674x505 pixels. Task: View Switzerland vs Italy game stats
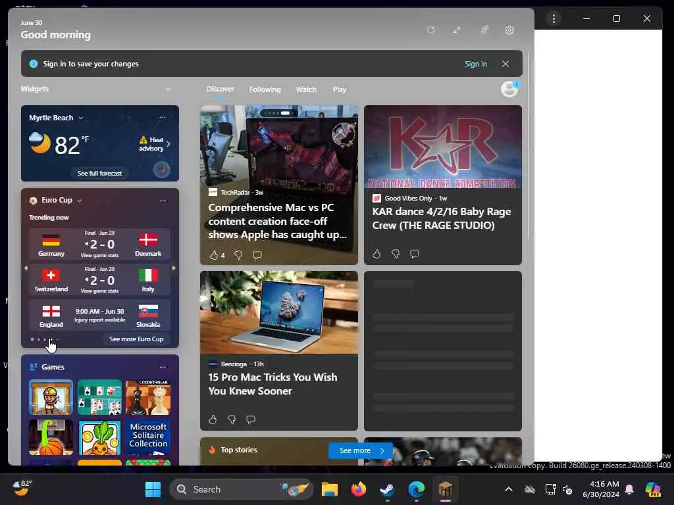pos(100,291)
